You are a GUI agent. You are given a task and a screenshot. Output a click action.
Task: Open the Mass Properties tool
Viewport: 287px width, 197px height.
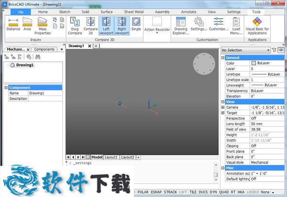[43, 26]
